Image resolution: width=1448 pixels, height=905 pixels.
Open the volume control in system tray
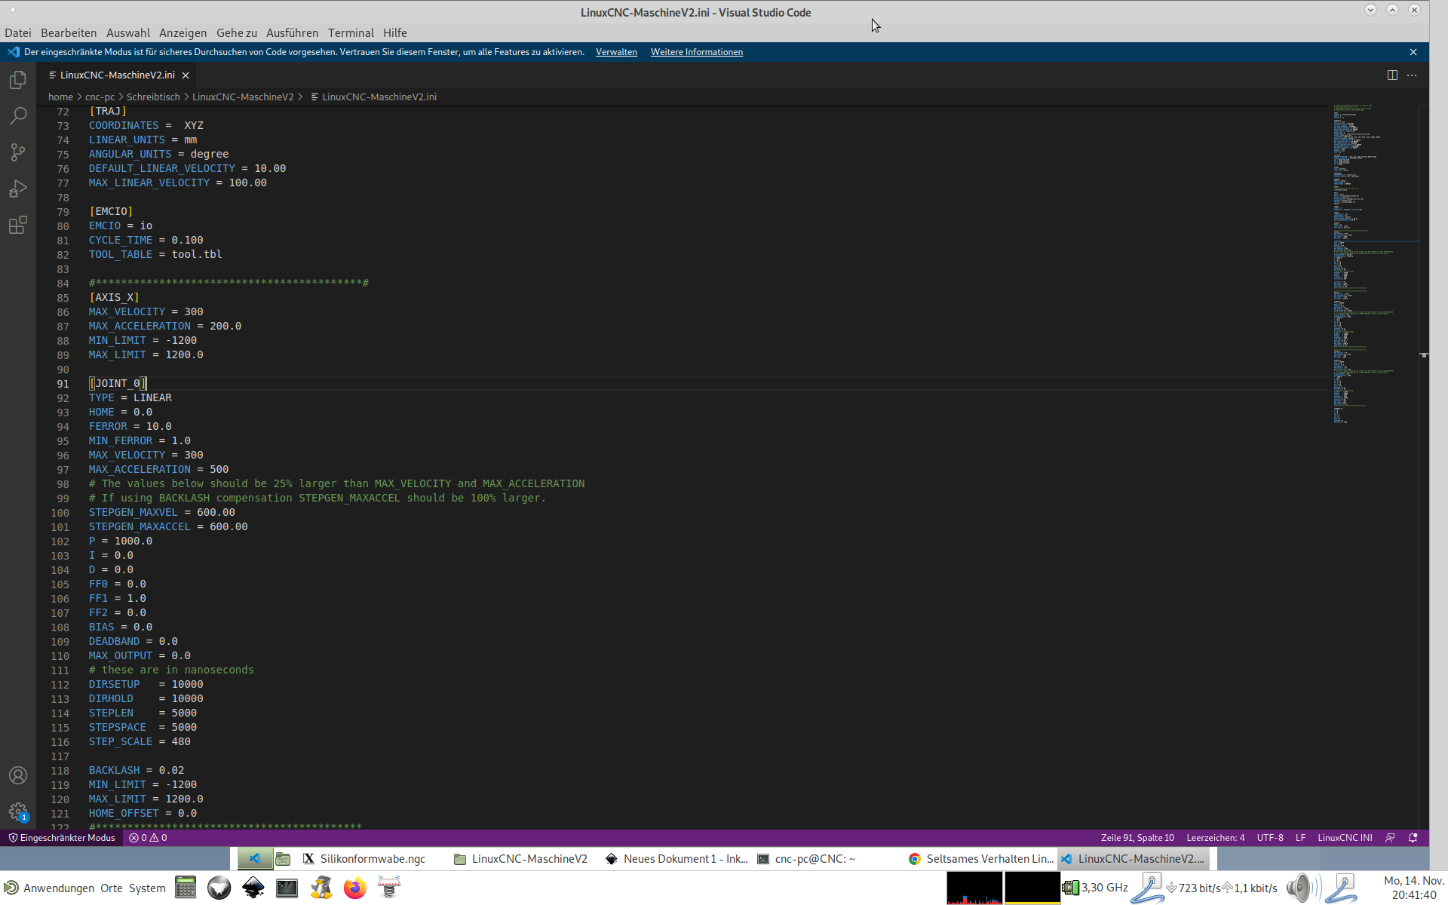(x=1302, y=888)
